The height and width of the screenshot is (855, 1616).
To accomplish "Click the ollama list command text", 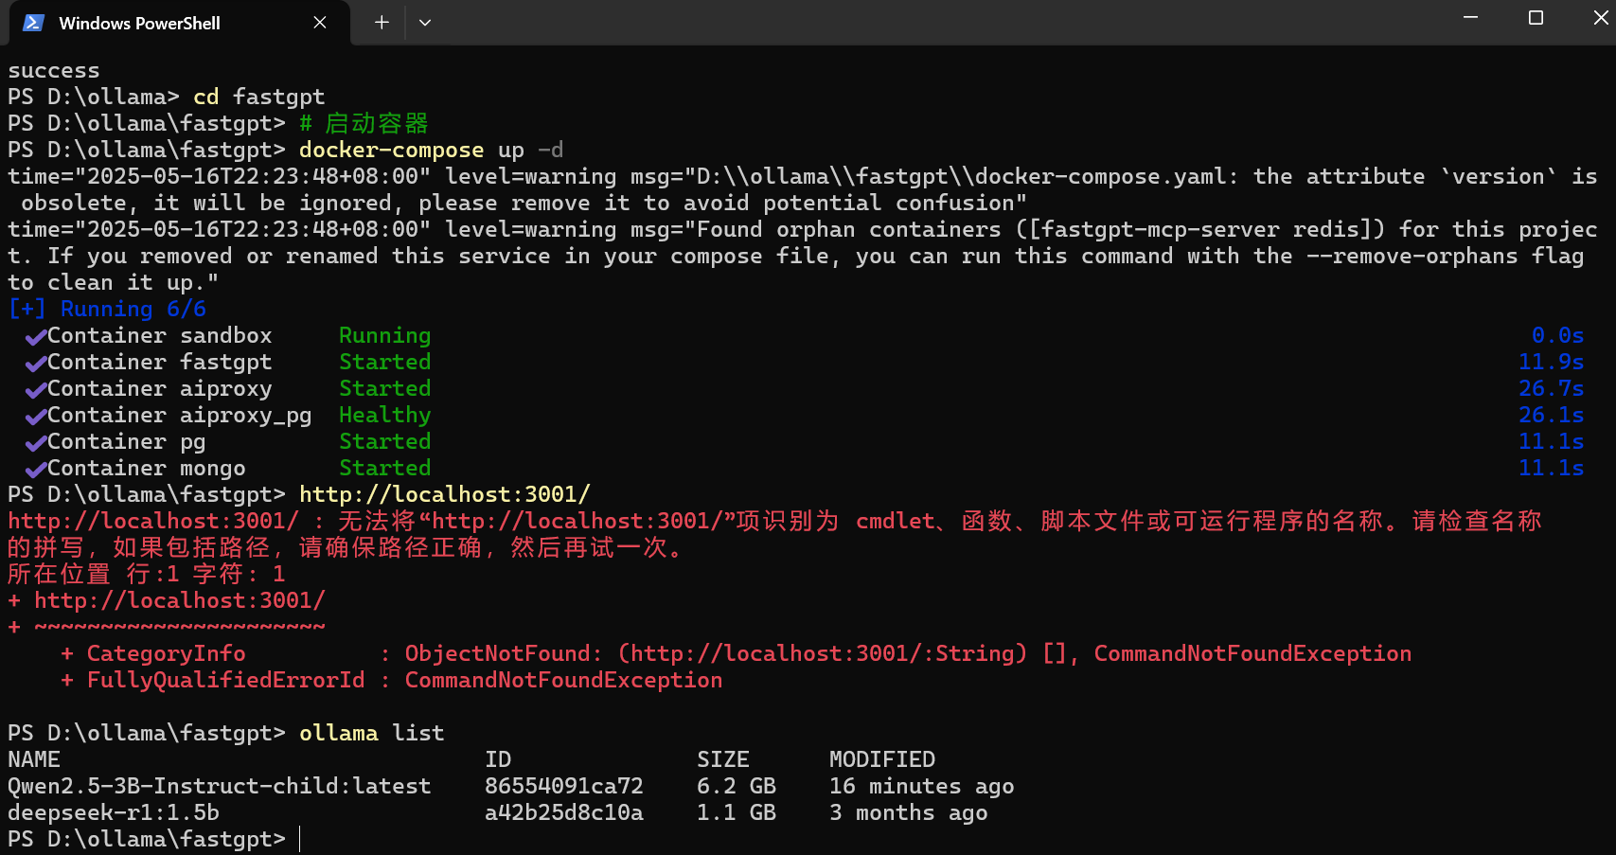I will point(371,733).
